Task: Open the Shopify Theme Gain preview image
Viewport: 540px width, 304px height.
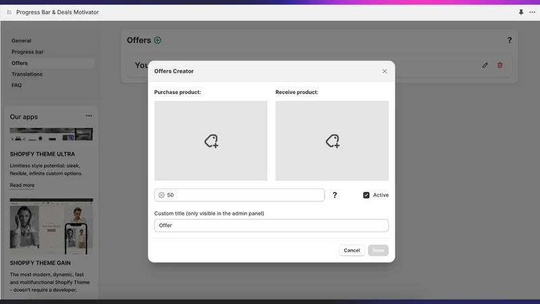Action: [51, 226]
